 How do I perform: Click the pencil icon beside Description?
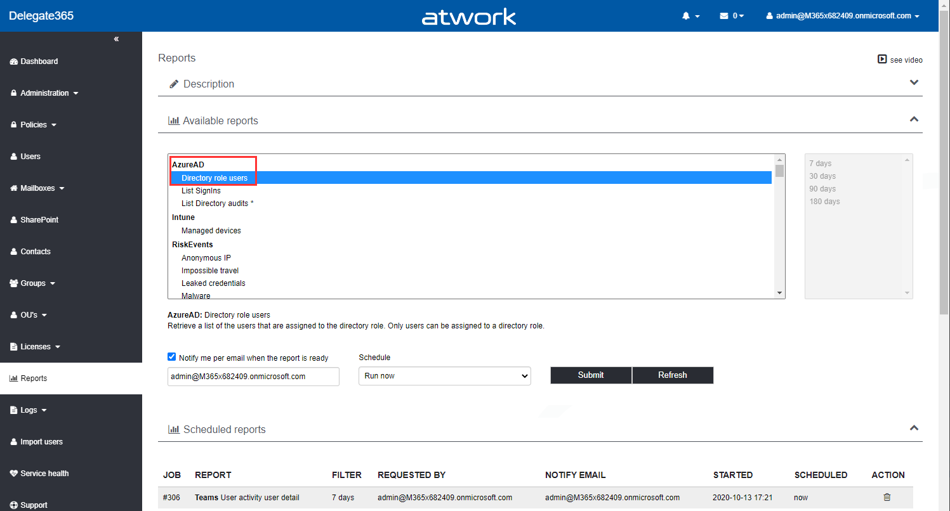pos(174,84)
